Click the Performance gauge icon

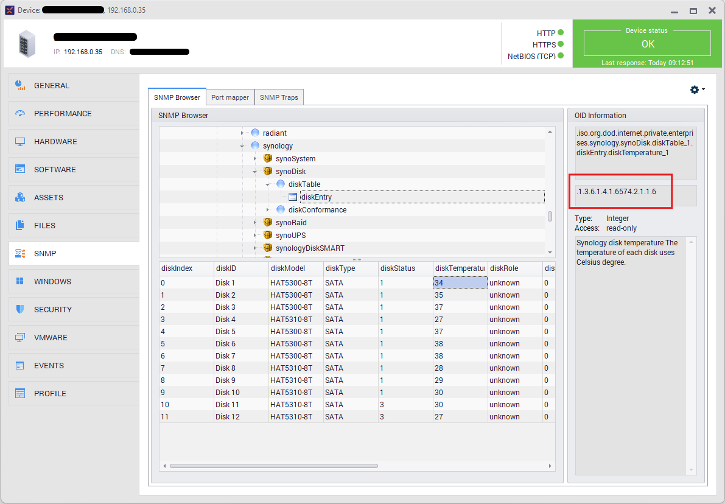(20, 113)
